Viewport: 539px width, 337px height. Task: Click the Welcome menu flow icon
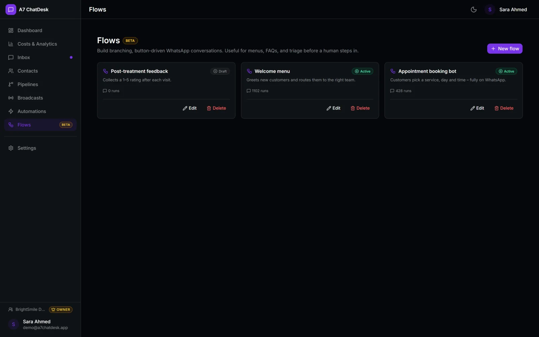coord(249,71)
